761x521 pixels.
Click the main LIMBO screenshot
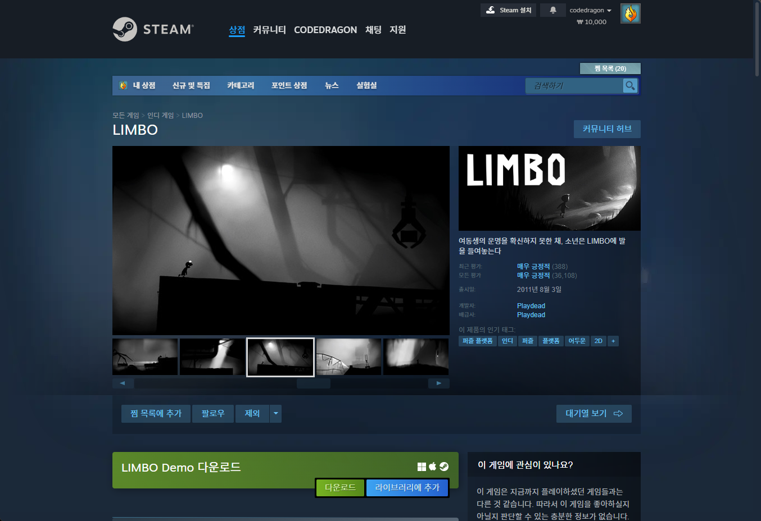click(x=281, y=240)
